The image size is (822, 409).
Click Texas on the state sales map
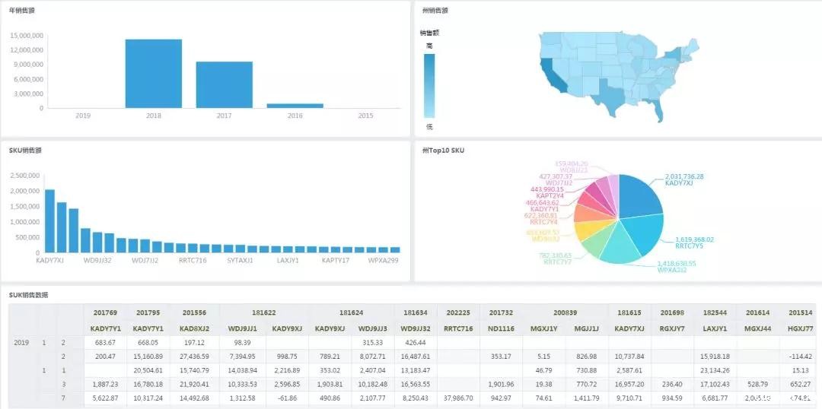tap(610, 97)
